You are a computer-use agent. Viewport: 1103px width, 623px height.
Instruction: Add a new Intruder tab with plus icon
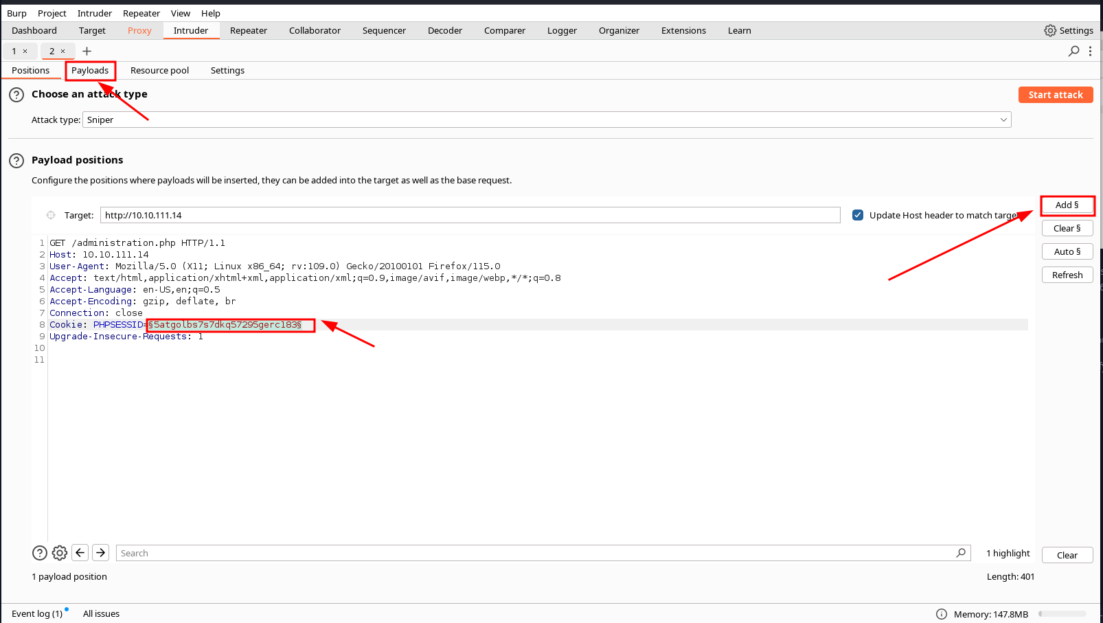87,51
